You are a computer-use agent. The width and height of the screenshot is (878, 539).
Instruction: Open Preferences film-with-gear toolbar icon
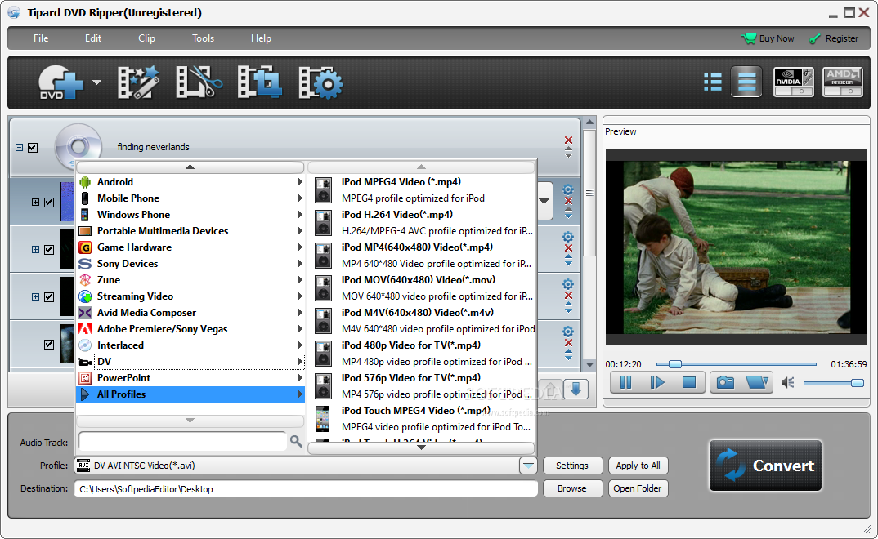tap(320, 82)
